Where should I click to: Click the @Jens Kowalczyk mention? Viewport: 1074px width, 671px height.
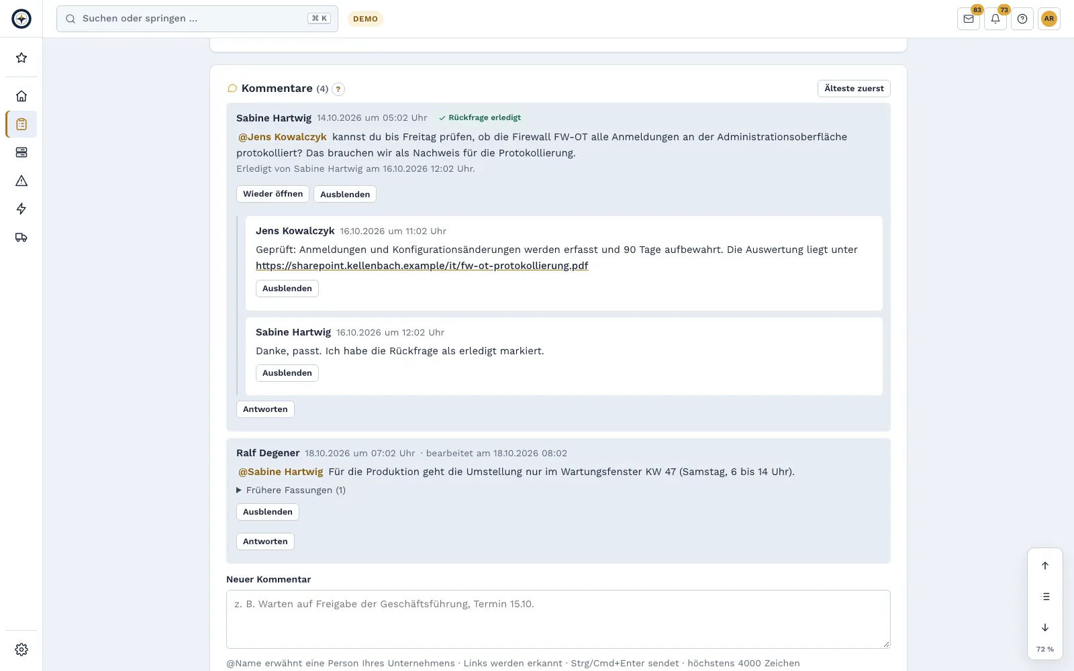click(283, 137)
